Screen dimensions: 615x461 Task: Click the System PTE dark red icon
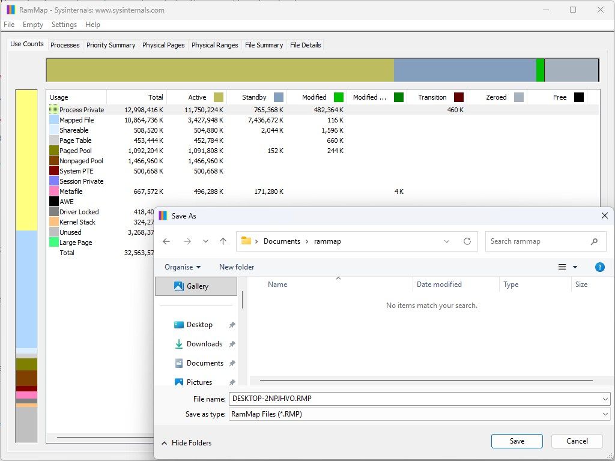point(53,171)
